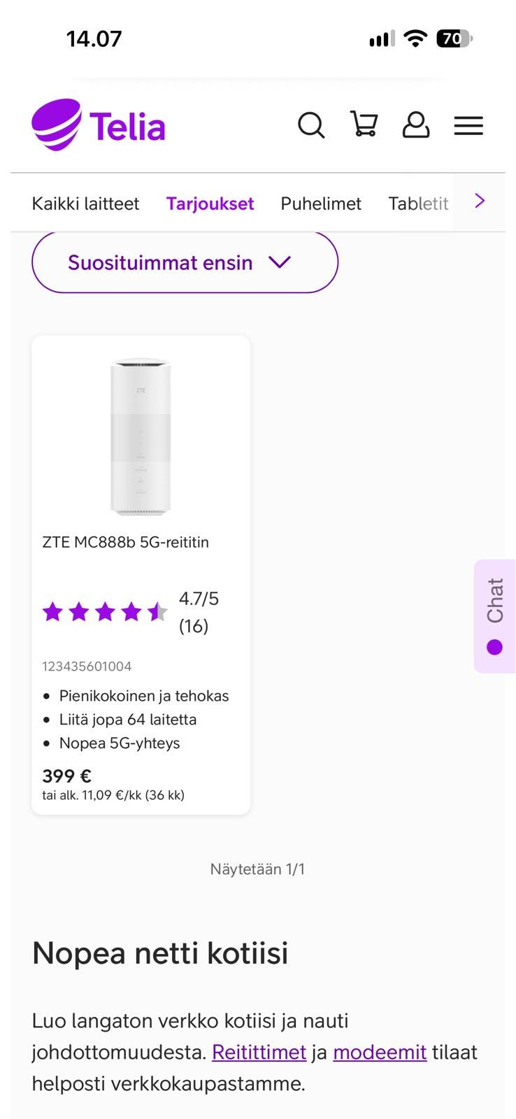Switch to the Tabletit tab

click(x=418, y=204)
